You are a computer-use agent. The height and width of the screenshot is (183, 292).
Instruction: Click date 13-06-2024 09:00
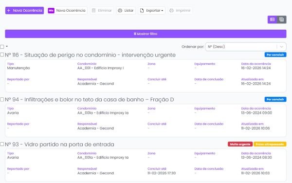pos(256,113)
